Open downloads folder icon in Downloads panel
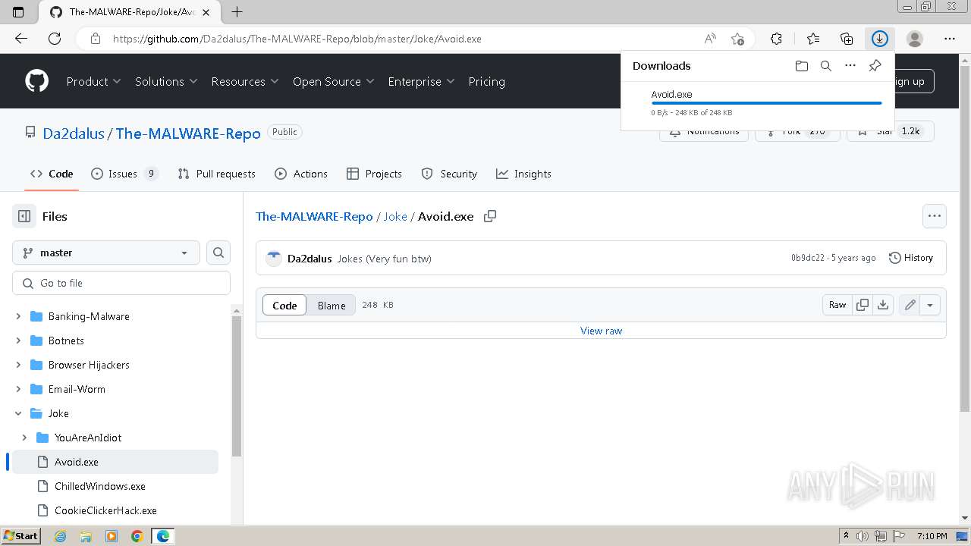 click(x=802, y=66)
